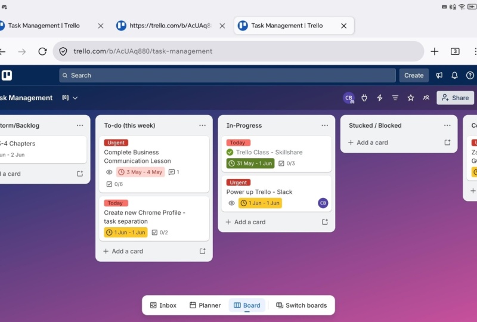Open the Trello help question mark icon
This screenshot has width=477, height=322.
click(x=470, y=75)
